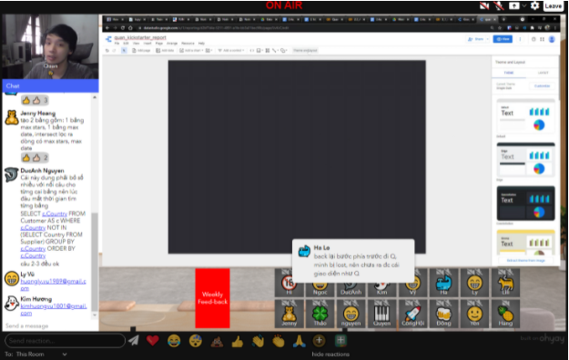Click the blue View button
Image resolution: width=569 pixels, height=360 pixels.
(503, 39)
